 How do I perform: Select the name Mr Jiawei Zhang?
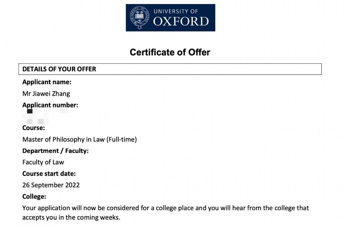click(46, 93)
